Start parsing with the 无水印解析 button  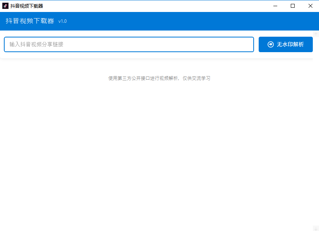click(285, 44)
